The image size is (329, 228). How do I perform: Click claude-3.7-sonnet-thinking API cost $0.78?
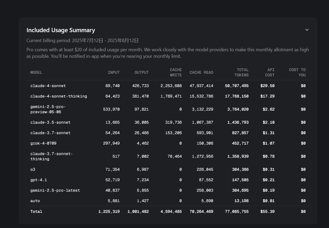pyautogui.click(x=269, y=156)
